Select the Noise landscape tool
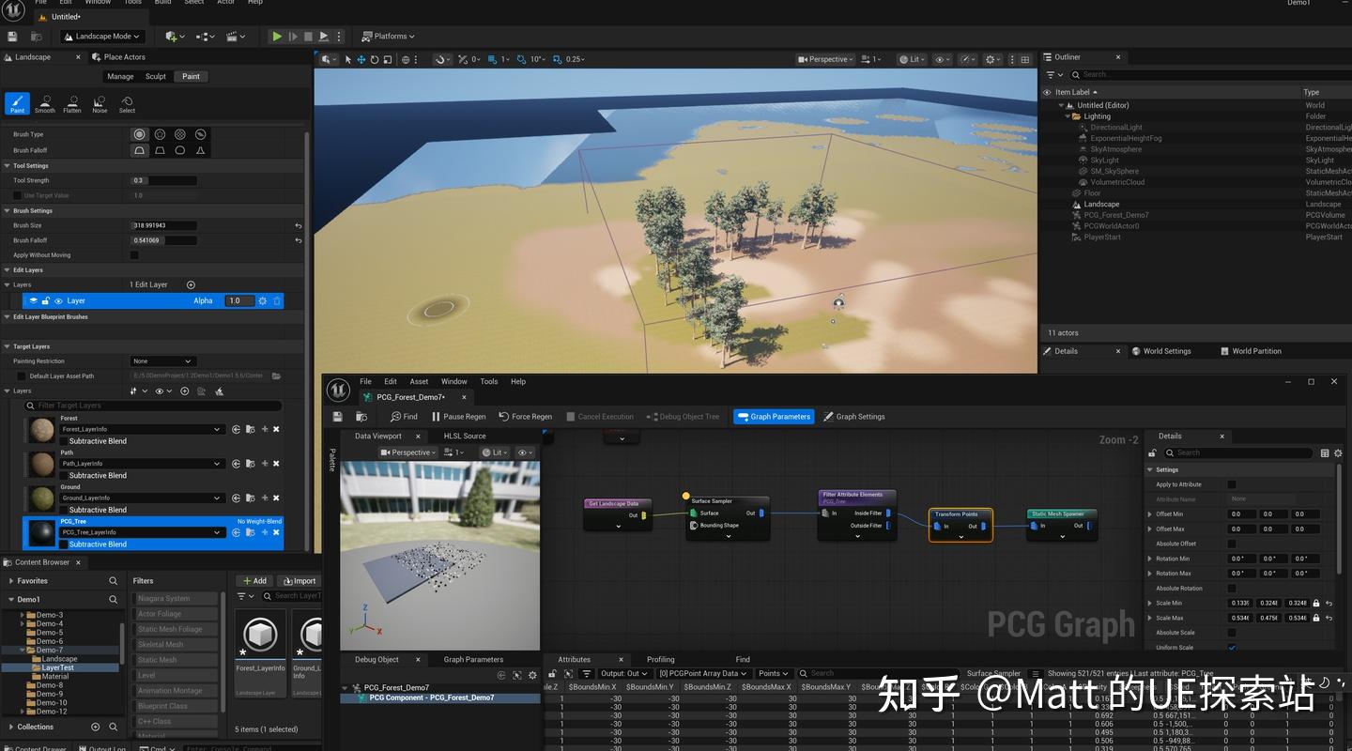 100,103
